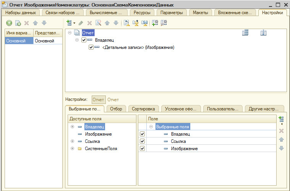
Task: Switch to the Макеты tab
Action: tap(201, 13)
